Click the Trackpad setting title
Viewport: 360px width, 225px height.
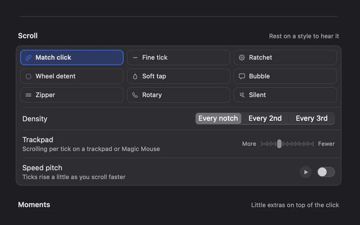(38, 140)
